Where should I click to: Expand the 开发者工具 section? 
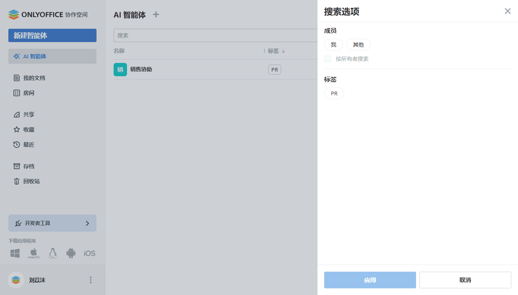[52, 223]
